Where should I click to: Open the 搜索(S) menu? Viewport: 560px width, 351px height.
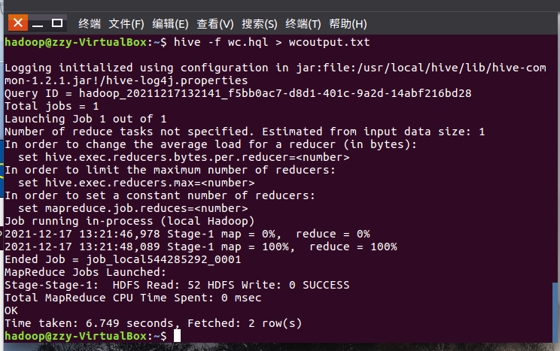coord(259,24)
